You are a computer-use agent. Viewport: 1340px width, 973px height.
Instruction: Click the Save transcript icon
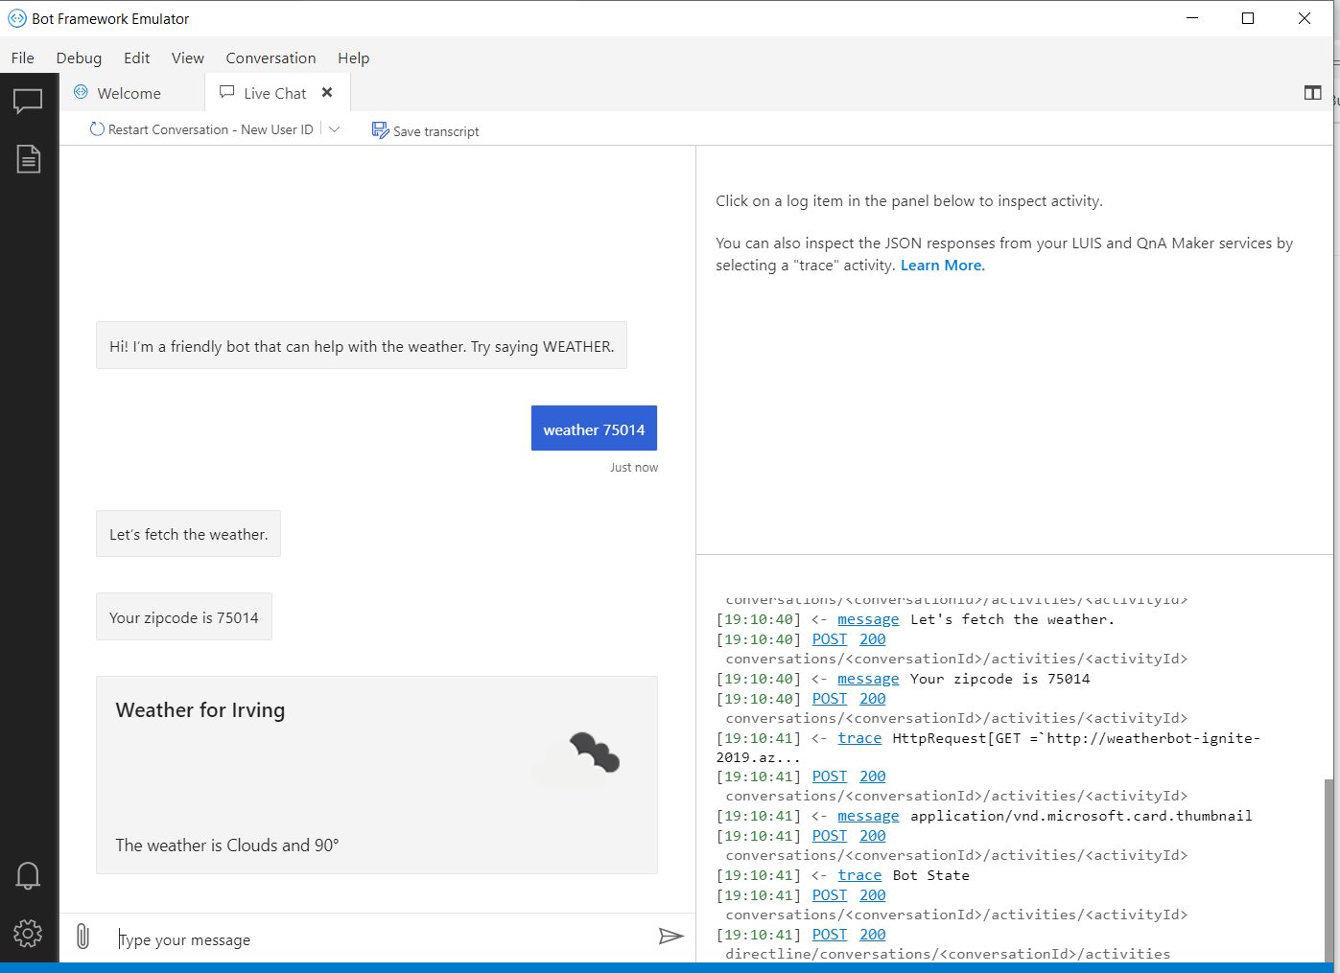point(381,128)
